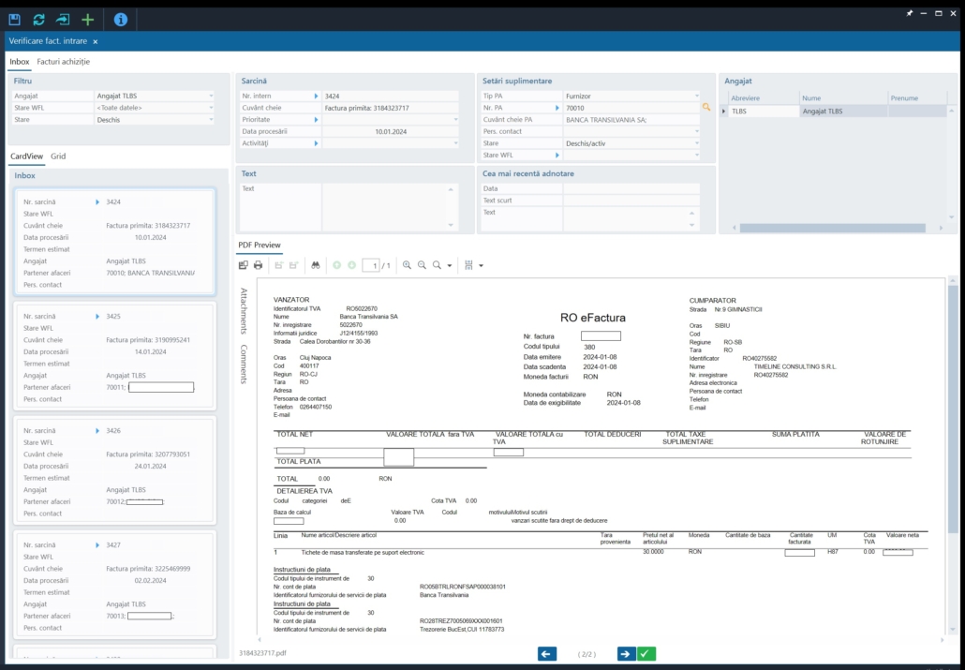Click the copy-pages icon in PDF toolbar

243,265
